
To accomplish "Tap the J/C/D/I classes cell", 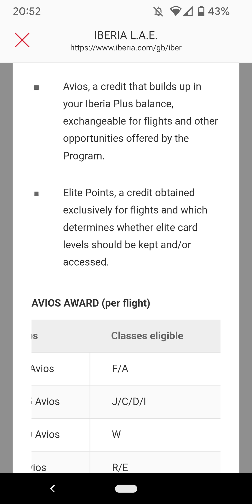I will [x=129, y=401].
